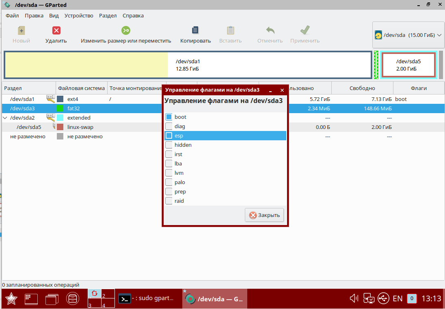Check the lvm flag checkbox
445x309 pixels.
click(x=169, y=173)
